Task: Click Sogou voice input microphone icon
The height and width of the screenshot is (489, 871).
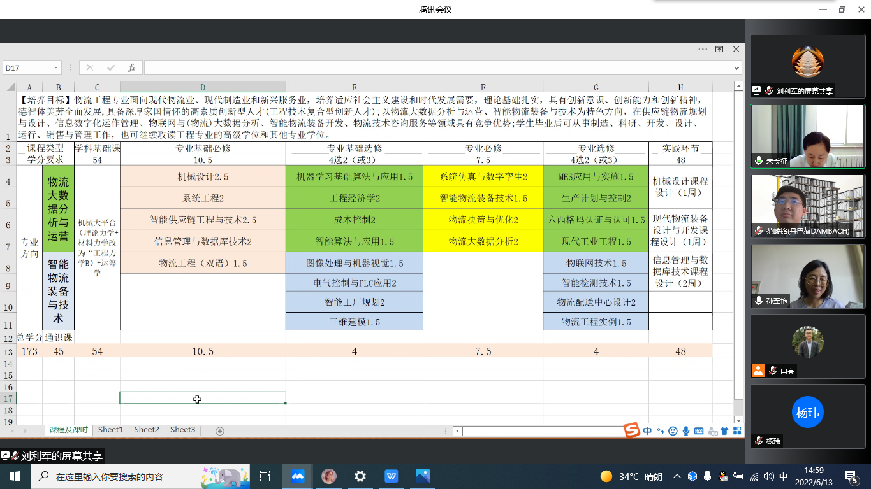Action: (x=686, y=431)
